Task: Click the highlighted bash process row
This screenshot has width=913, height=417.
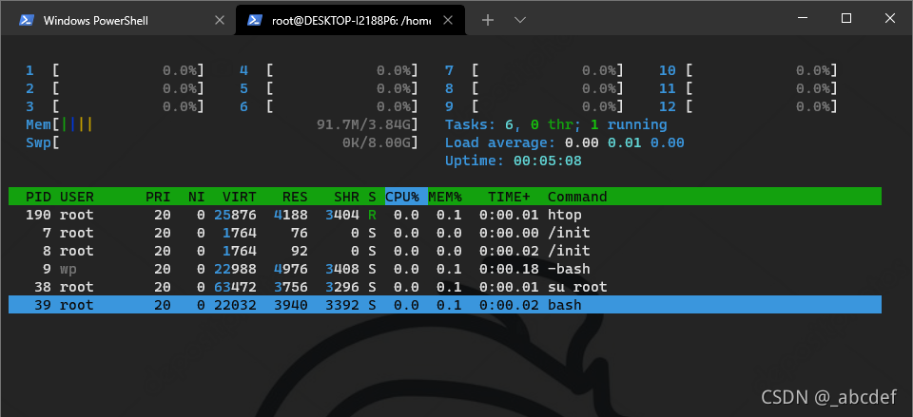Action: click(445, 305)
